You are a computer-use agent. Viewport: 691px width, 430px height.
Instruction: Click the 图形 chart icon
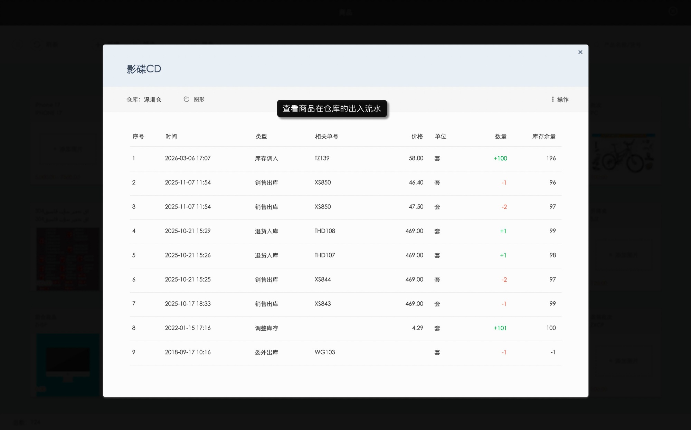(x=187, y=99)
